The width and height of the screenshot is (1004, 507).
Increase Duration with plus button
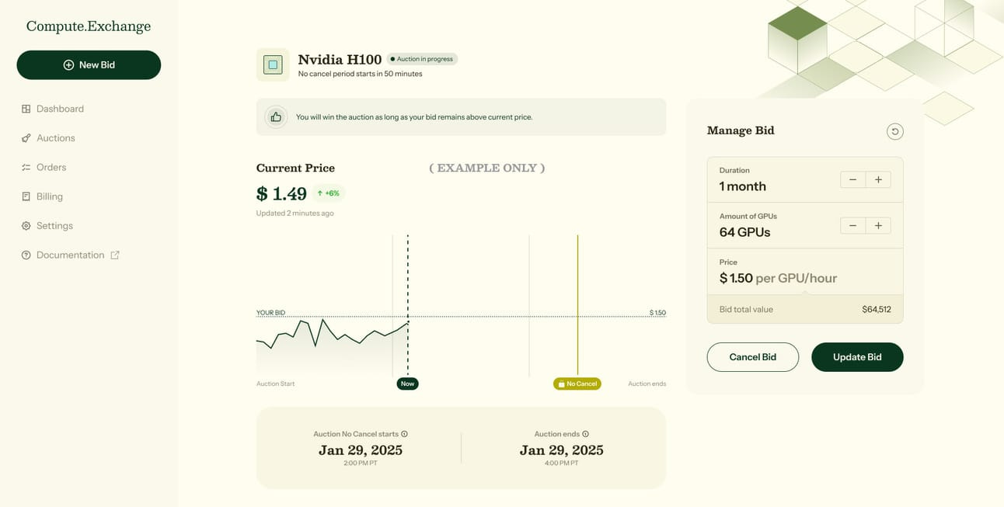click(x=878, y=179)
